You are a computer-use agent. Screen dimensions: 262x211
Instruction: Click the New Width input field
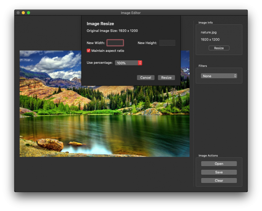[x=115, y=43]
